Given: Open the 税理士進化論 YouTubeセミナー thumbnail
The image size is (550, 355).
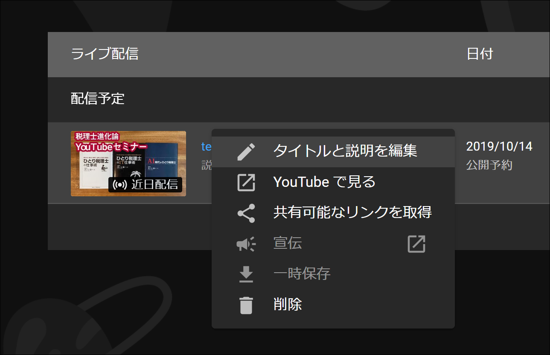Looking at the screenshot, I should point(128,164).
